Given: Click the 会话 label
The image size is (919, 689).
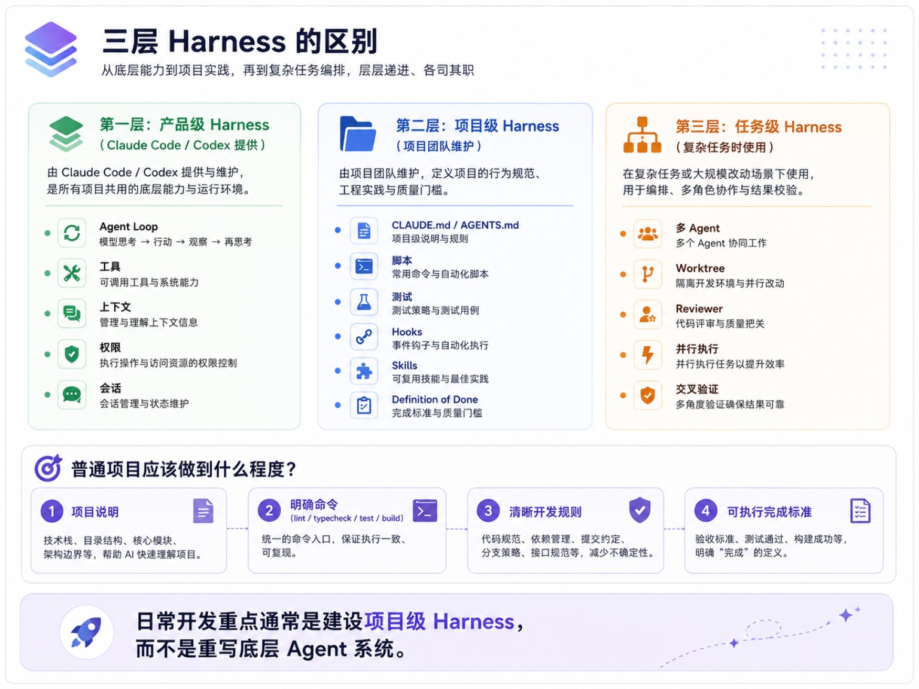Looking at the screenshot, I should click(110, 388).
